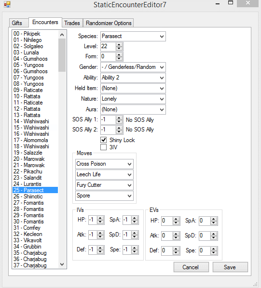The width and height of the screenshot is (261, 288).
Task: Increase the SpD EV with up arrow
Action: tap(214, 234)
